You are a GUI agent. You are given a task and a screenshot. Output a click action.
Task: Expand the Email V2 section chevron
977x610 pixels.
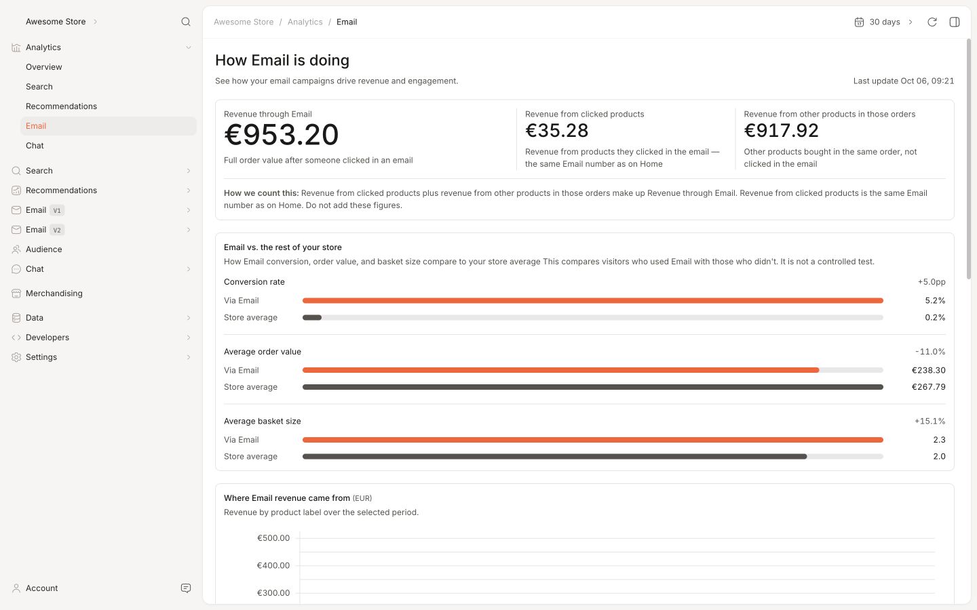point(189,230)
